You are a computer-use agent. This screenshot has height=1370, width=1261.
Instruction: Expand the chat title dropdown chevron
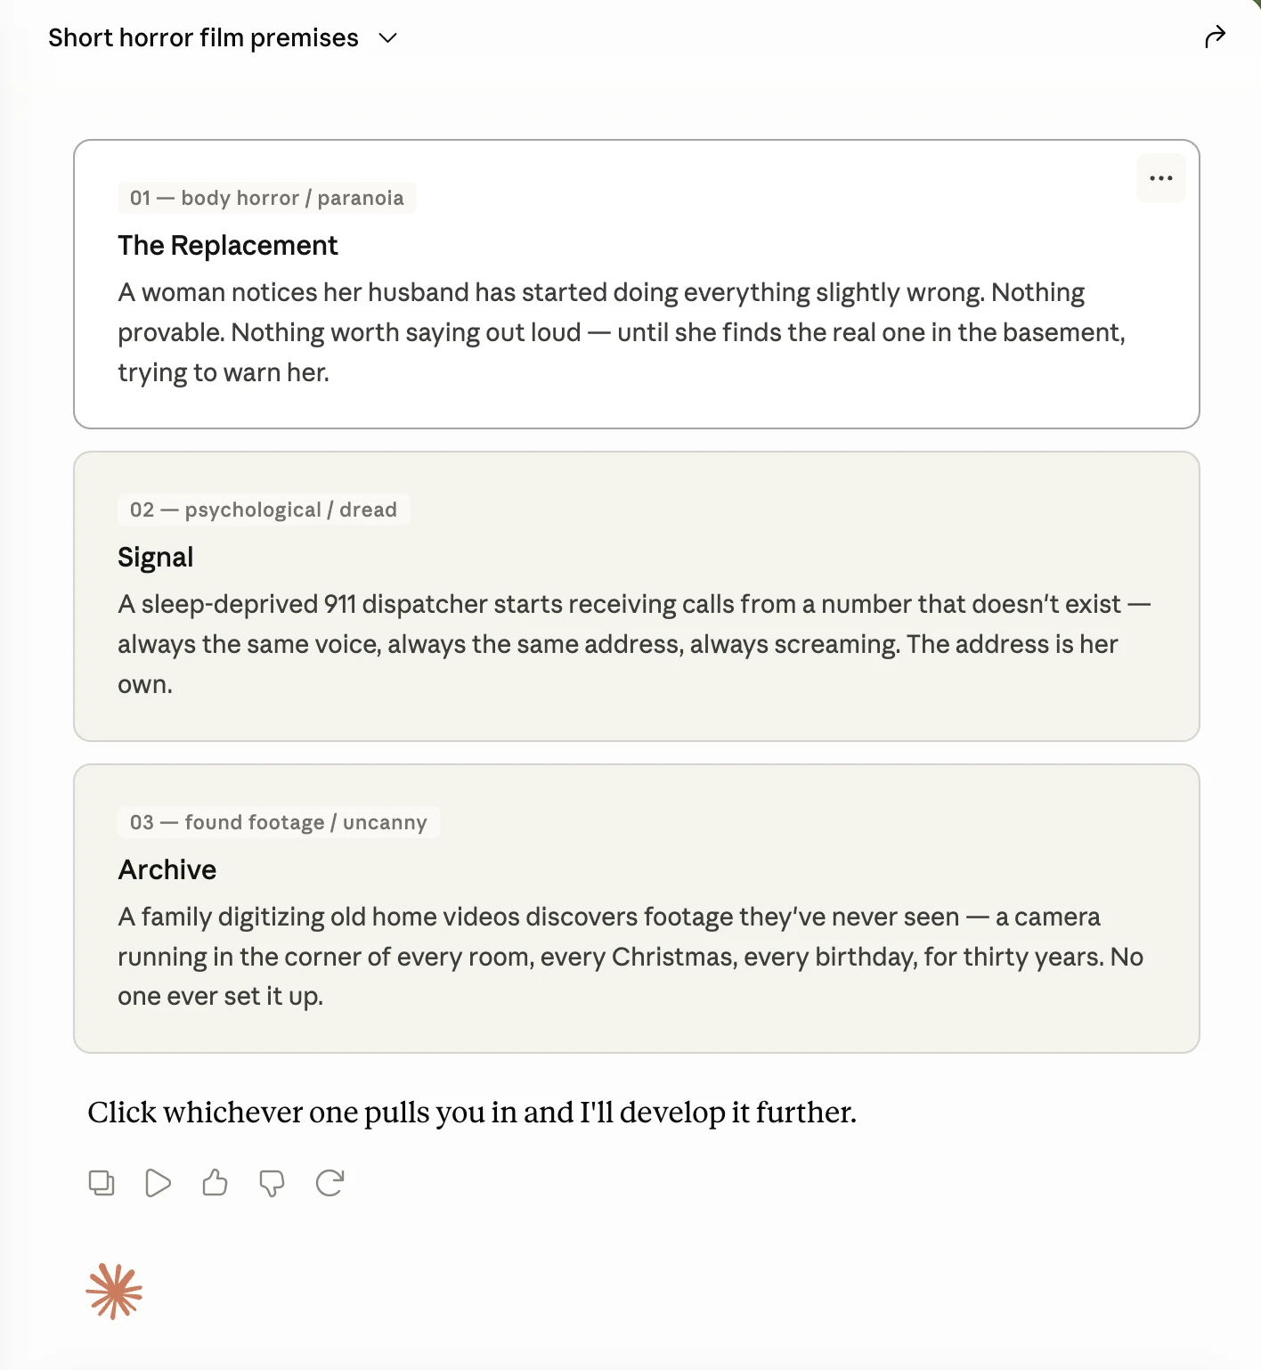tap(387, 38)
